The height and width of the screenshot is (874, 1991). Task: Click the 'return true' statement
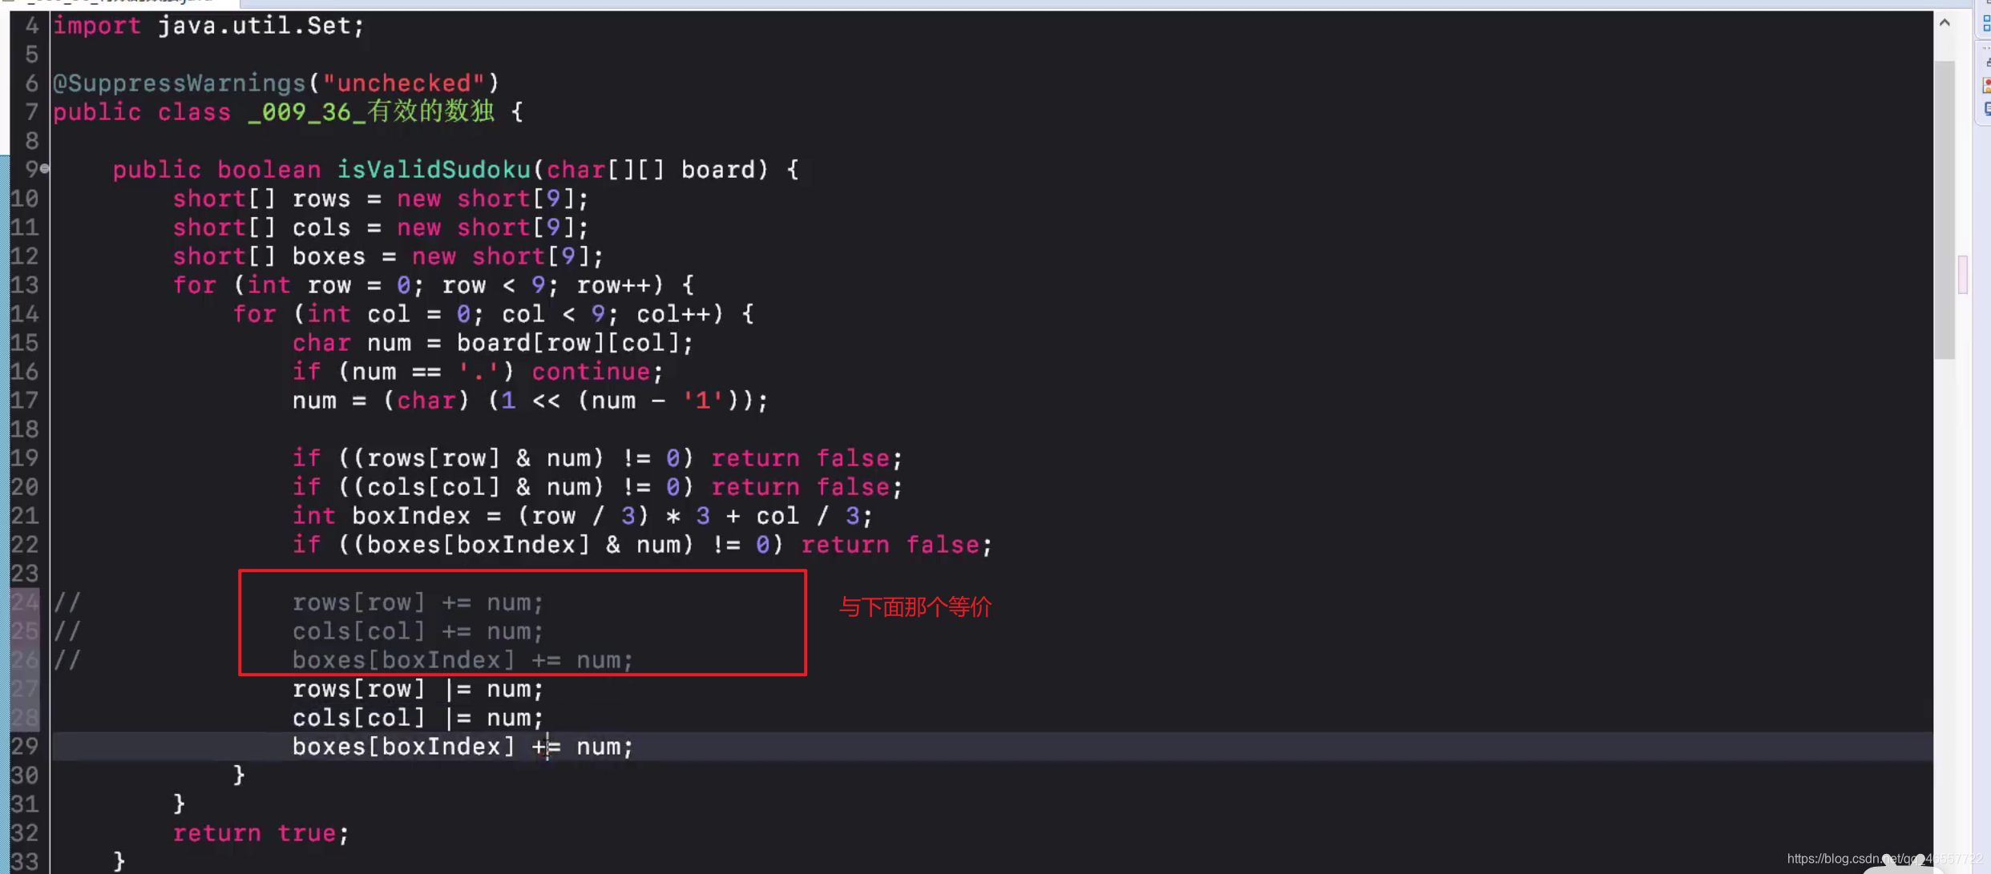click(x=260, y=833)
